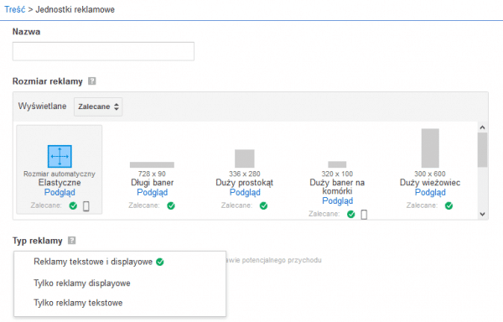Open Podgląd for Elastyczne
The width and height of the screenshot is (503, 322).
60,192
